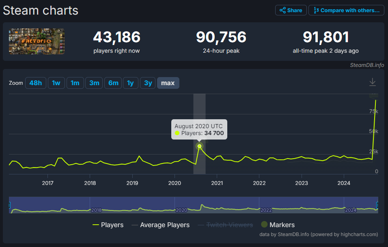Image resolution: width=388 pixels, height=247 pixels.
Task: Click the 2020 label in navigator
Action: [x=181, y=210]
